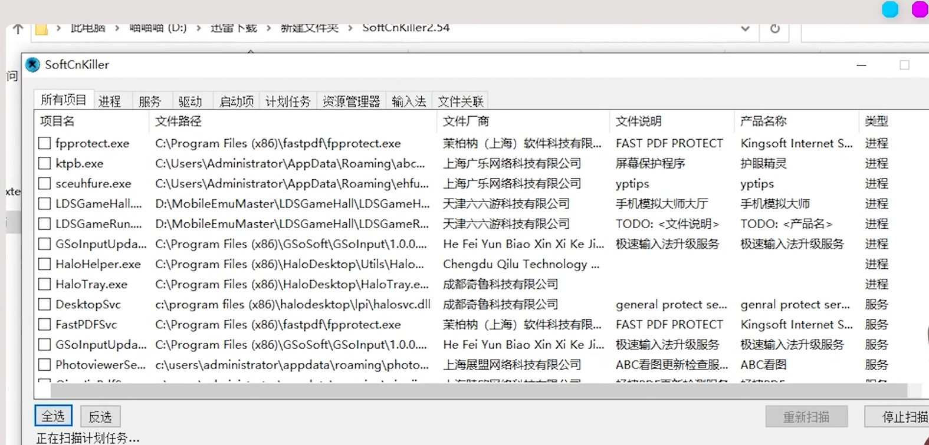Click the 反选 button

click(100, 417)
